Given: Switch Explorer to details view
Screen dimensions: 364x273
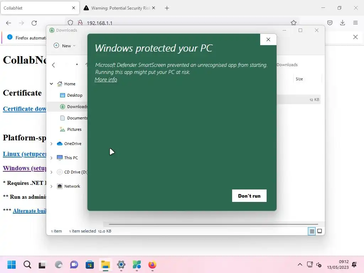Looking at the screenshot, I should click(x=312, y=231).
